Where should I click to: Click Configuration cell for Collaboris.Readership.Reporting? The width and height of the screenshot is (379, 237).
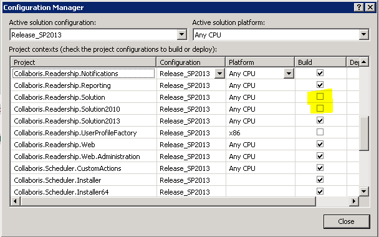pos(191,85)
